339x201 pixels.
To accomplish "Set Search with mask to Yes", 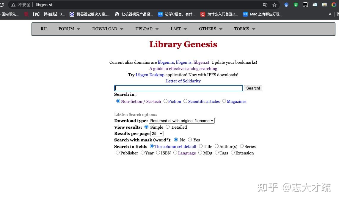I will coord(190,140).
